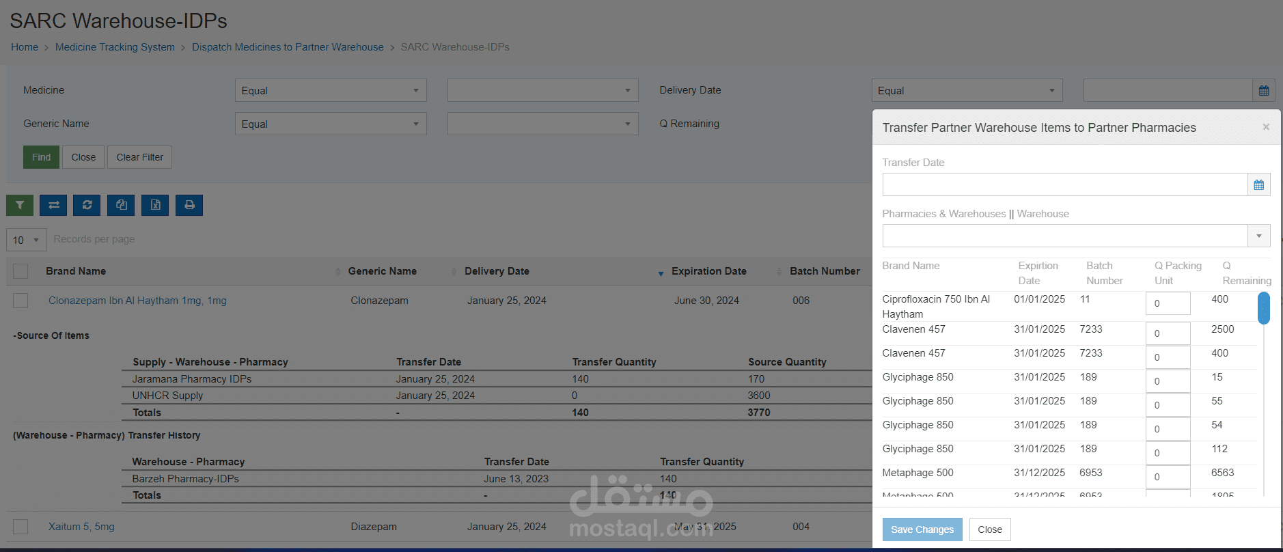
Task: Click quantity input for Metaphage 500 with 6563 remaining
Action: (1168, 477)
